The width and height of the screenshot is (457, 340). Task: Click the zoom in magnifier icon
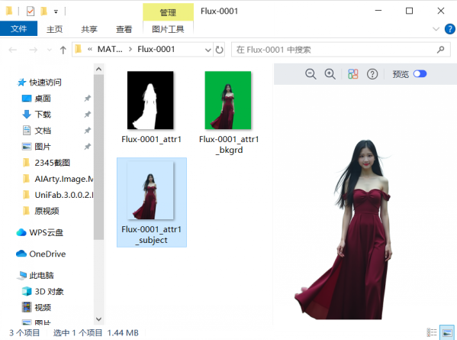point(330,74)
